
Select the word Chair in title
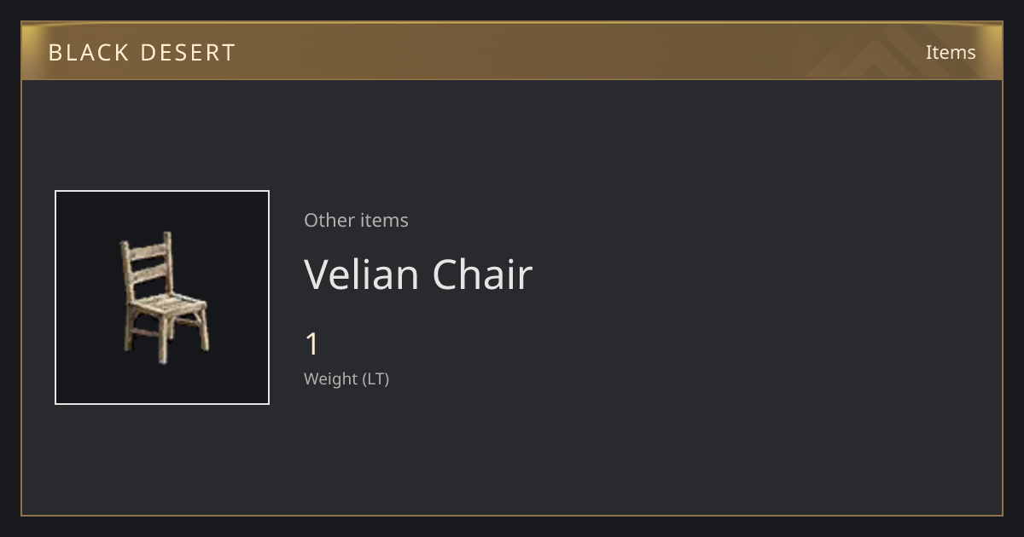click(x=483, y=274)
